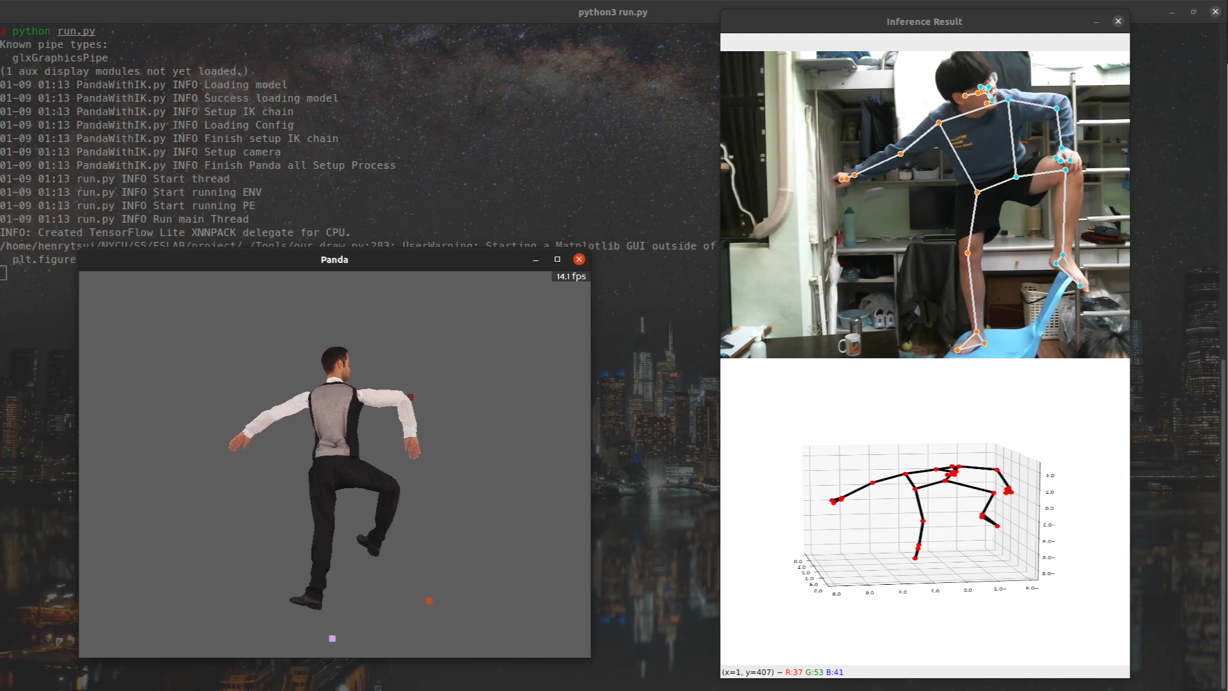Minimize the Inference Result window
Viewport: 1228px width, 691px height.
pos(1096,21)
